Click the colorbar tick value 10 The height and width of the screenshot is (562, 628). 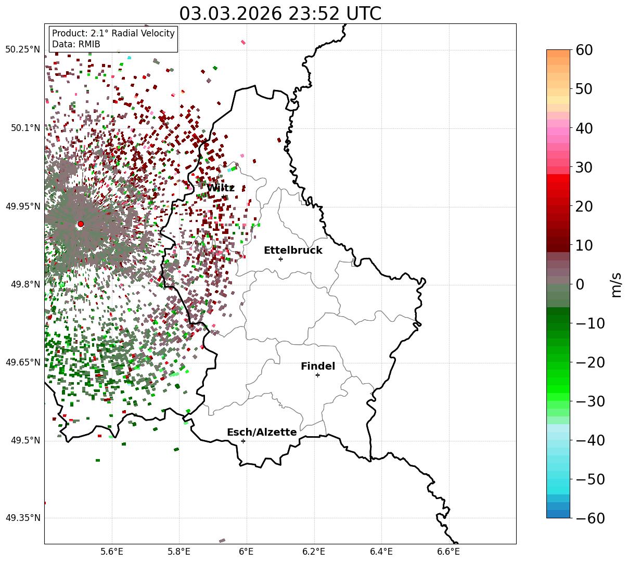(585, 245)
